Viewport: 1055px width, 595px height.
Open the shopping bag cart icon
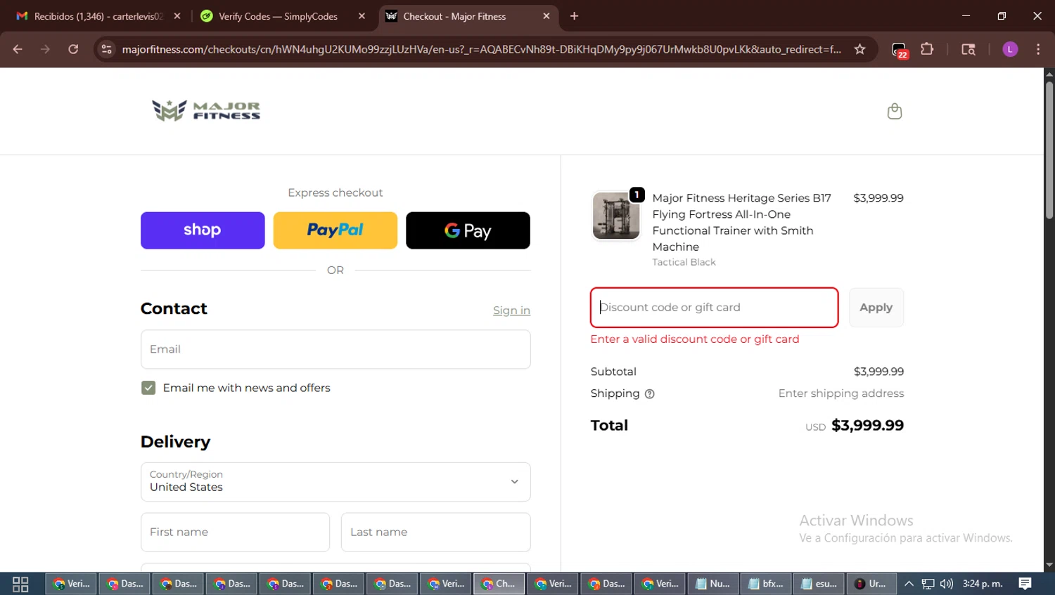(895, 111)
